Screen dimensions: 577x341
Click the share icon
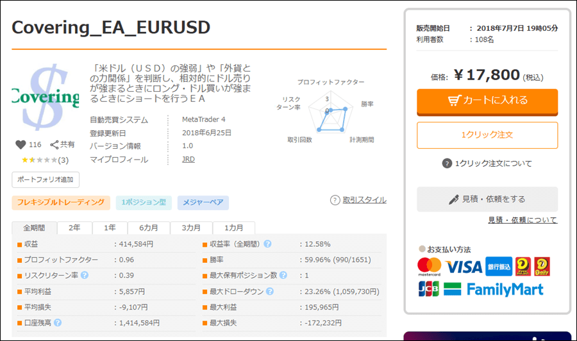[54, 145]
